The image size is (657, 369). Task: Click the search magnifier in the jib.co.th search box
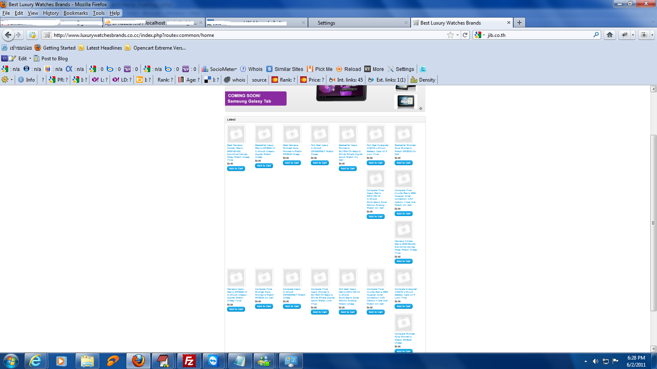(596, 35)
